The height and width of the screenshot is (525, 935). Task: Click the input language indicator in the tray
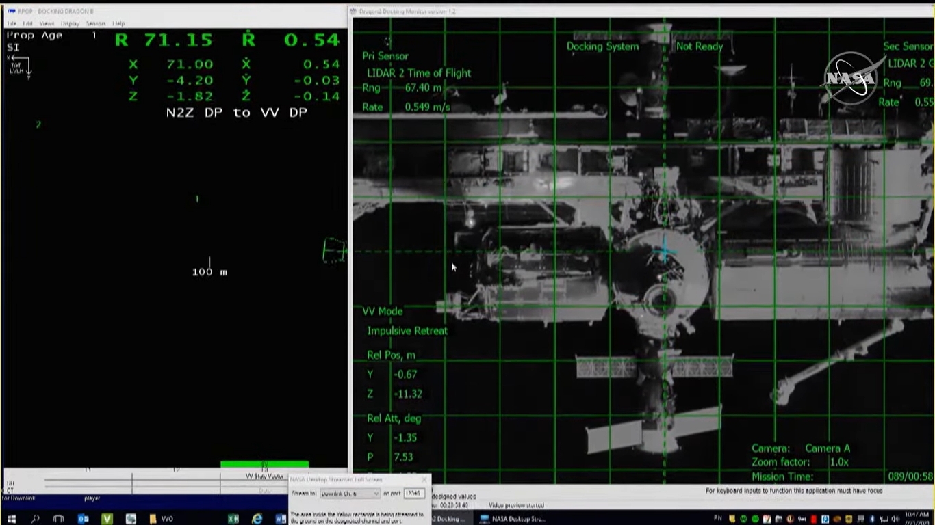[x=718, y=519]
